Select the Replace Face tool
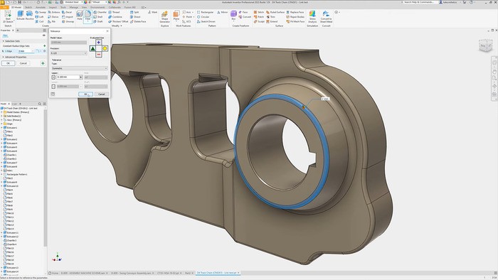Screen dimensions: 498x280 pyautogui.click(x=295, y=12)
